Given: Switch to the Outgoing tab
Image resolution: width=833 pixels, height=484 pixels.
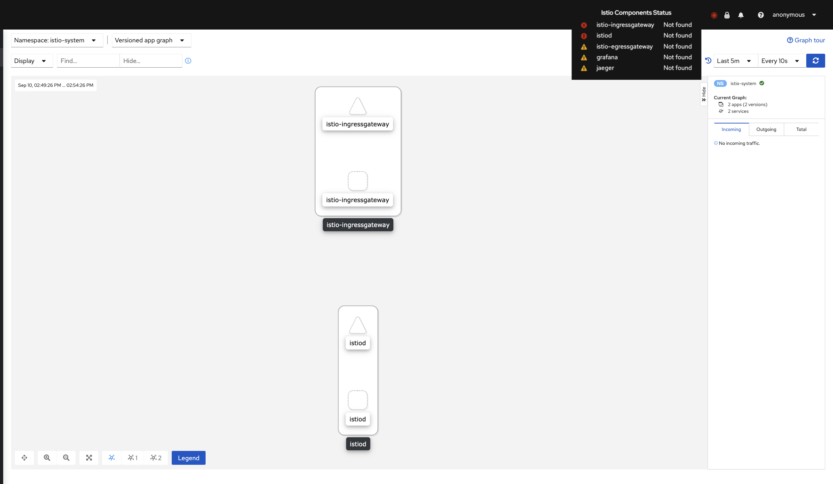Looking at the screenshot, I should click(x=766, y=129).
